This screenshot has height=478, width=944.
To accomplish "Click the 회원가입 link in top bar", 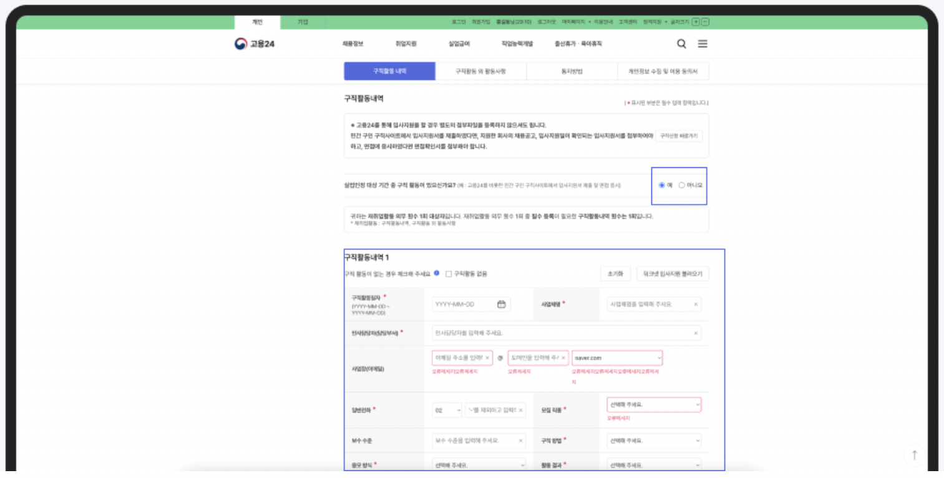I will tap(480, 22).
